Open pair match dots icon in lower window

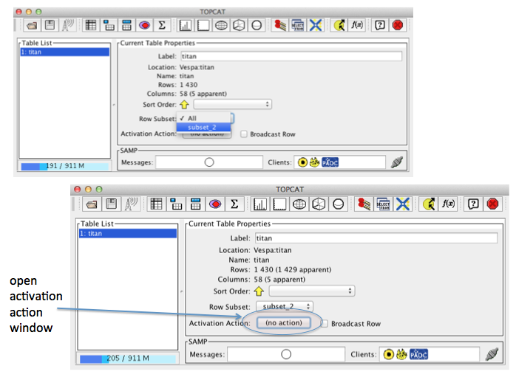point(364,204)
